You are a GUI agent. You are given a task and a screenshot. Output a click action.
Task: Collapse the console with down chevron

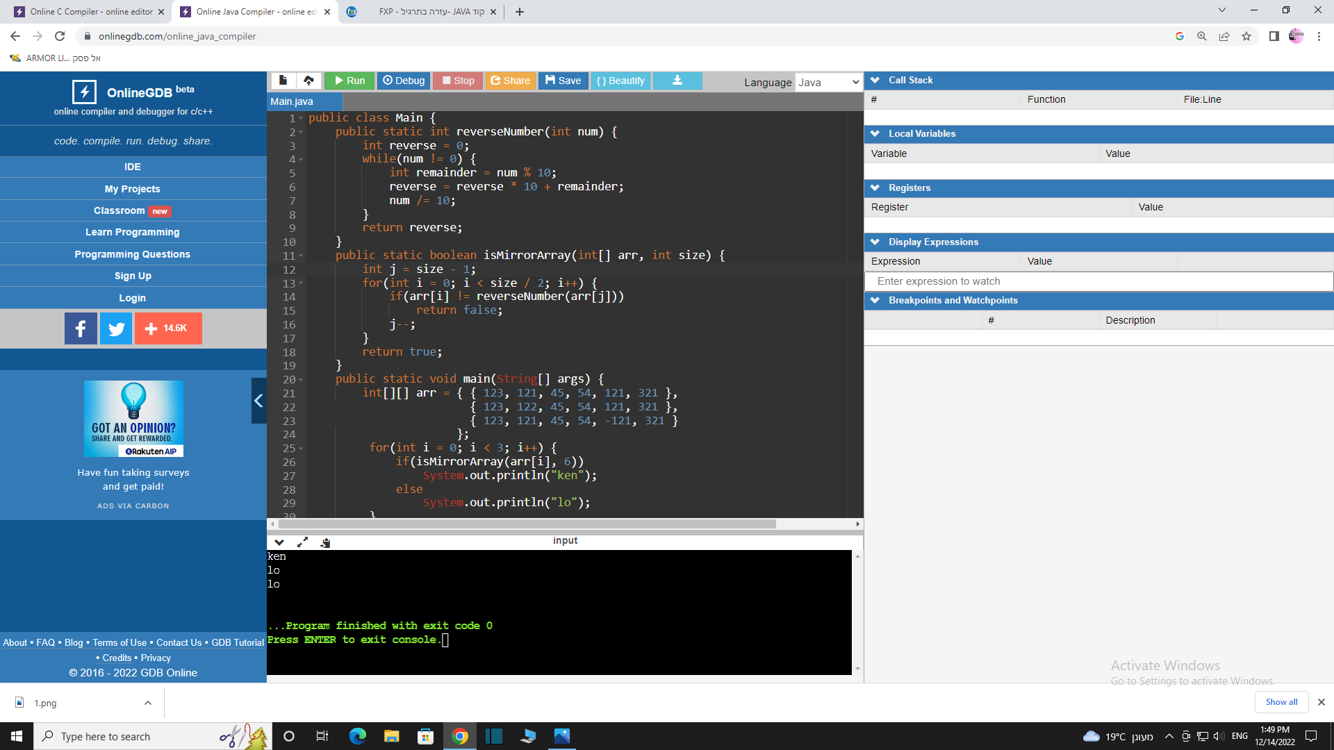click(x=279, y=542)
